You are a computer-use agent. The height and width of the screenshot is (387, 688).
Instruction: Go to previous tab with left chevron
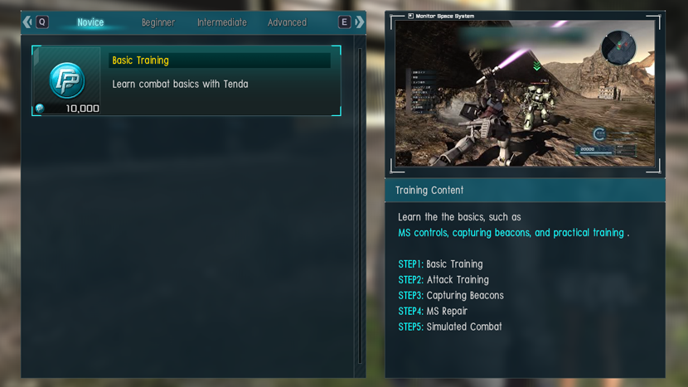(27, 22)
